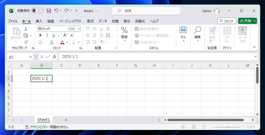Select the Sheet1 tab

[43, 120]
